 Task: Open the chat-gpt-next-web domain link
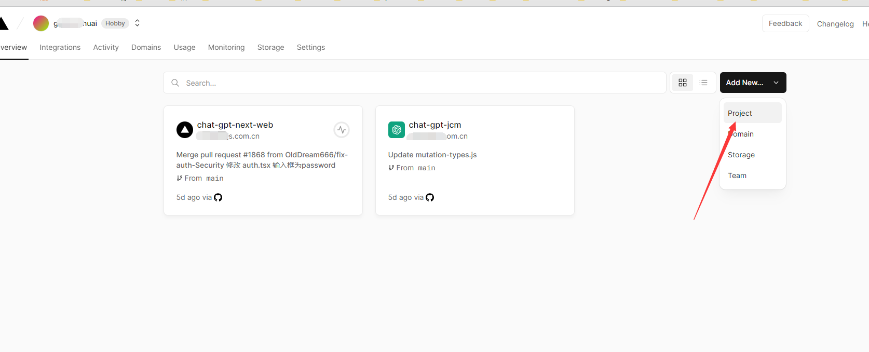[x=228, y=136]
